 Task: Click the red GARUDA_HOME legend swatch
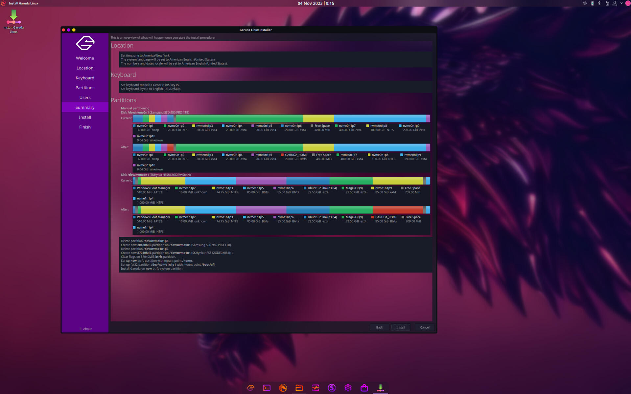click(x=282, y=155)
